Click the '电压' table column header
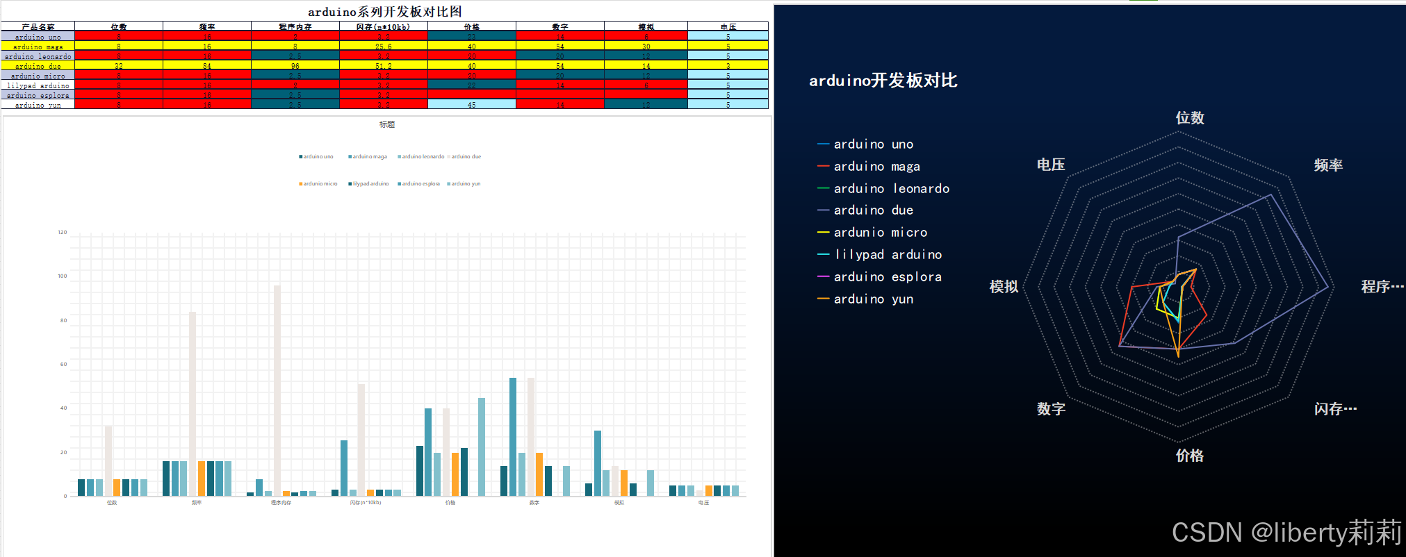1406x557 pixels. pyautogui.click(x=728, y=26)
